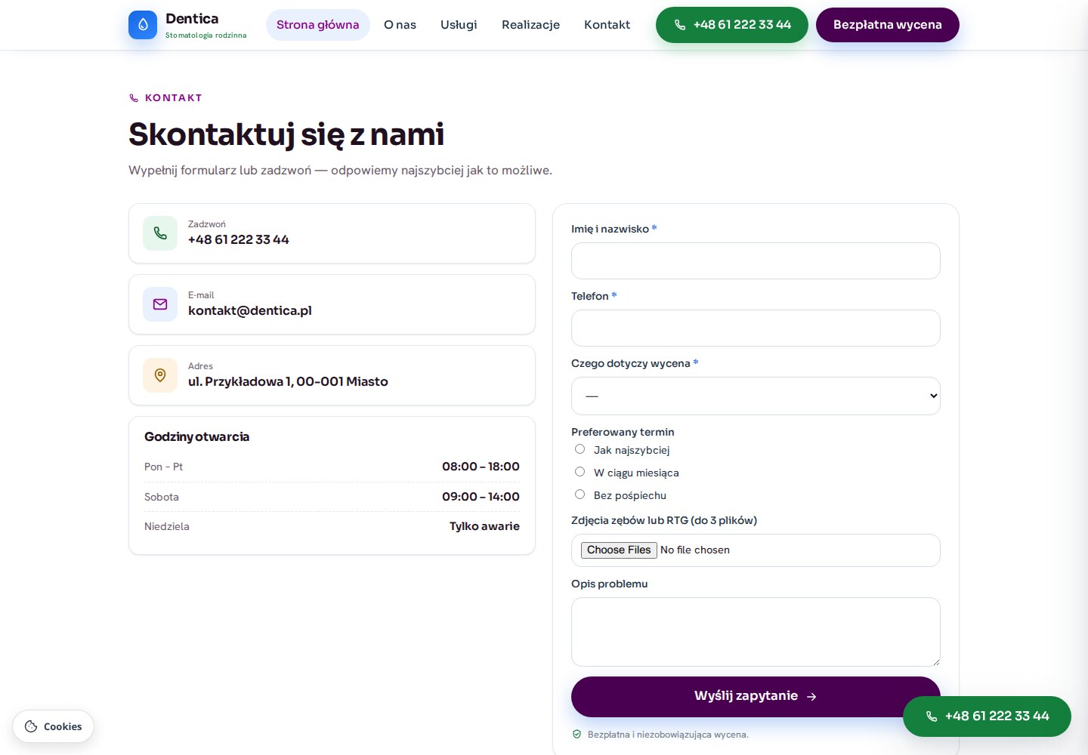1088x755 pixels.
Task: Click the kontakt@dentica.pl email link
Action: pos(250,310)
